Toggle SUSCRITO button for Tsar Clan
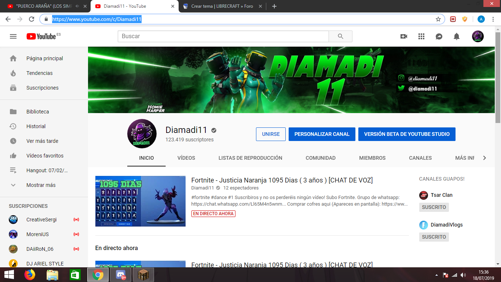This screenshot has height=282, width=501. tap(434, 207)
